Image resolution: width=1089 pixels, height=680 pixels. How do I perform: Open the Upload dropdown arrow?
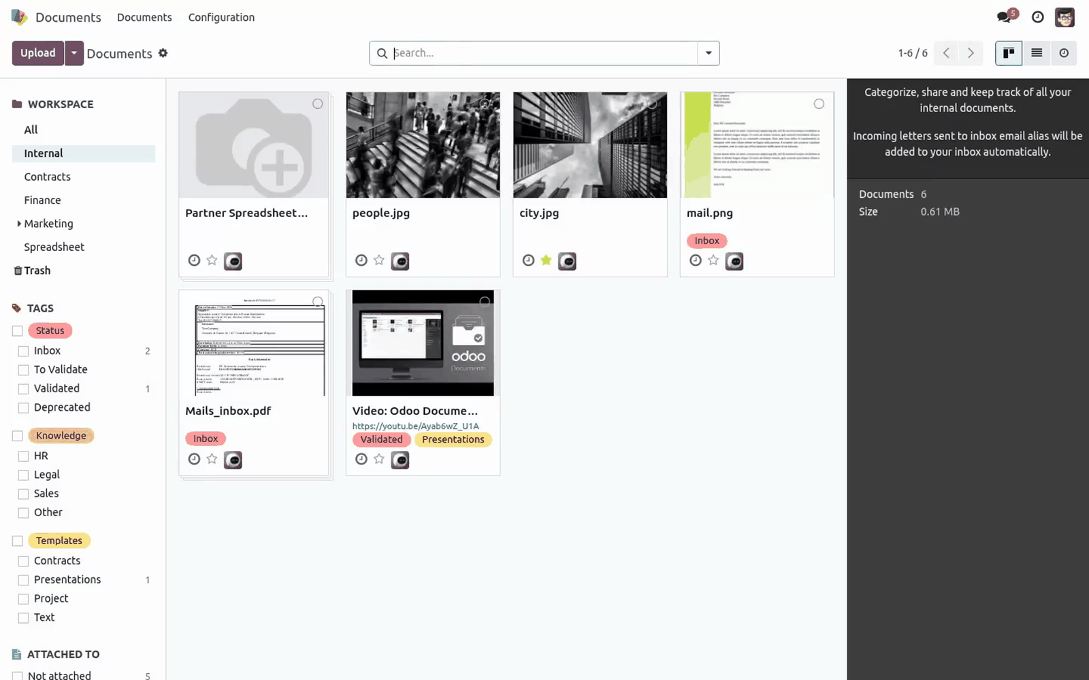[74, 53]
